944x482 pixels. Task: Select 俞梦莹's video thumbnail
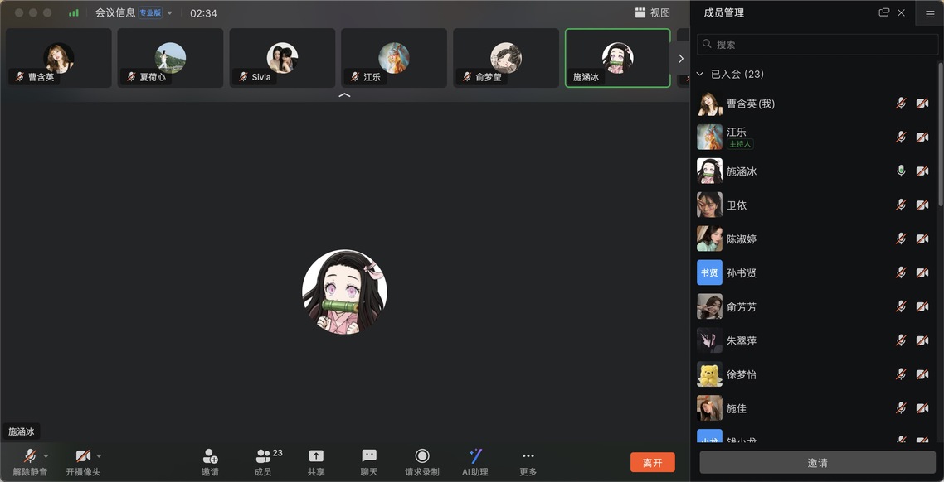[506, 58]
